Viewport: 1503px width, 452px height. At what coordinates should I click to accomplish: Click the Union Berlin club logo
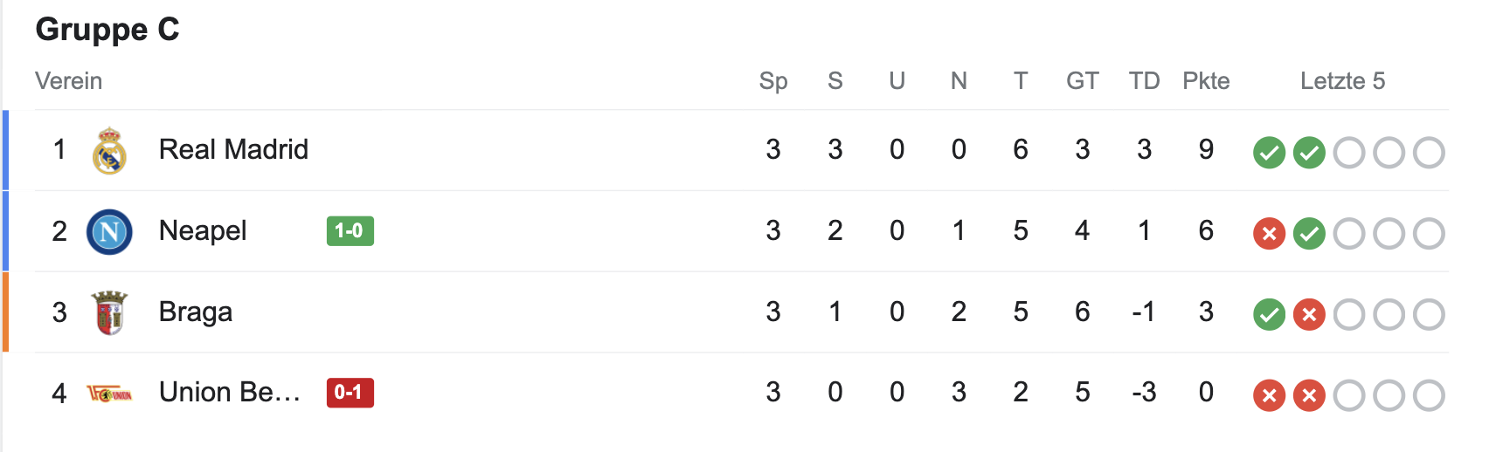pos(109,394)
